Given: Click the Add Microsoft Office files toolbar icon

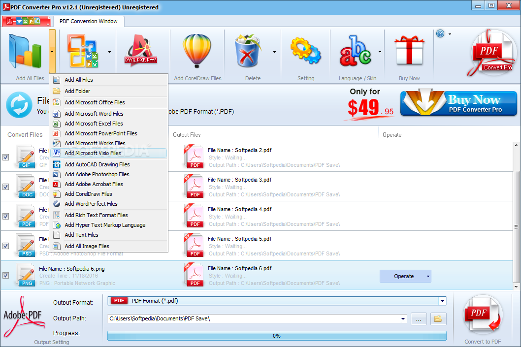Looking at the screenshot, I should (x=83, y=51).
